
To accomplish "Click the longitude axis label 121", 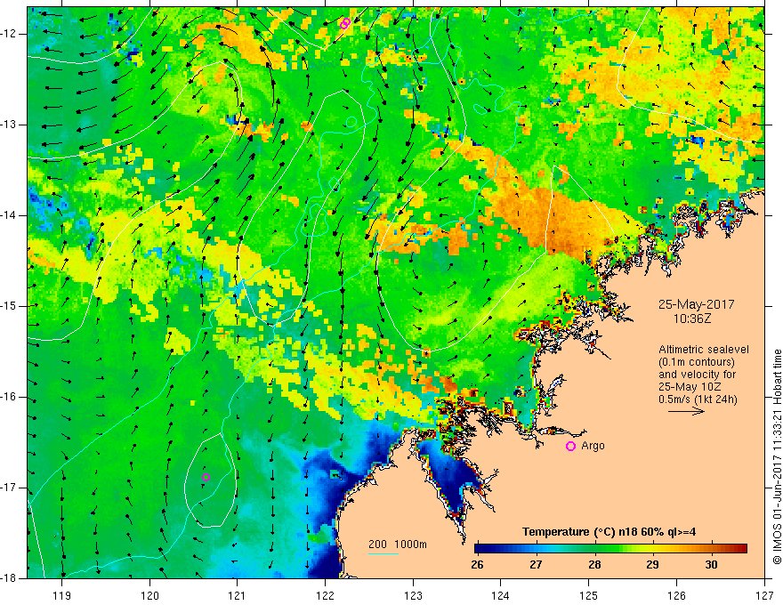I will point(238,595).
